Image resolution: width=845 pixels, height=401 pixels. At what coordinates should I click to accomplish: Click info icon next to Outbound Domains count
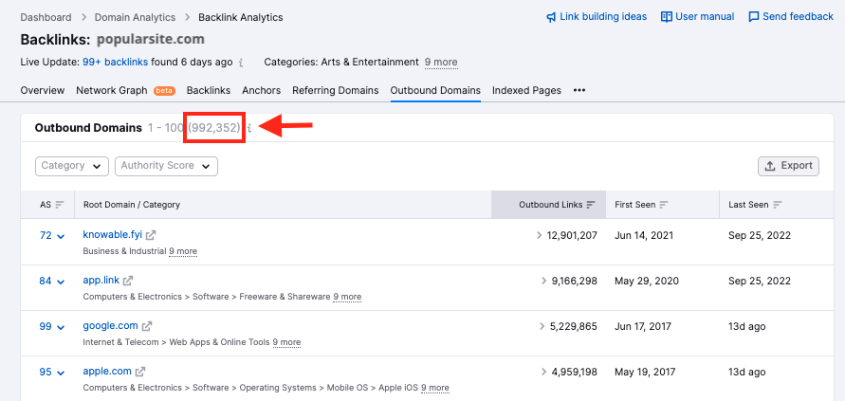249,128
